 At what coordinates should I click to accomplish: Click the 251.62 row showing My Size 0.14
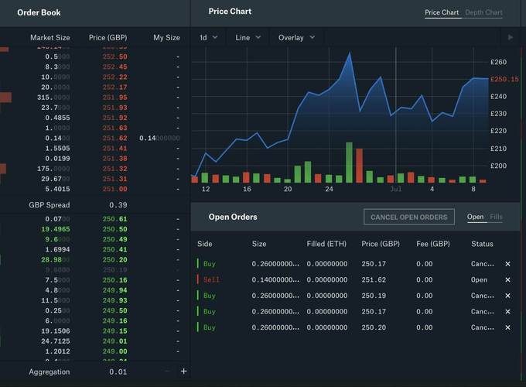point(114,138)
